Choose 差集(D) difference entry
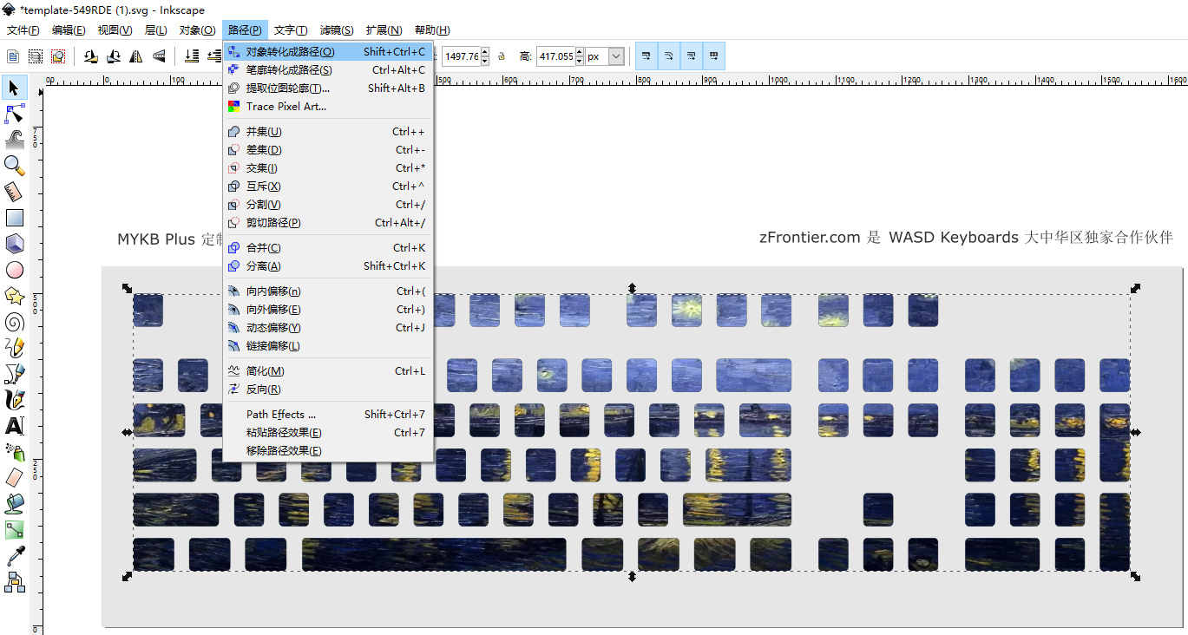 (x=328, y=150)
